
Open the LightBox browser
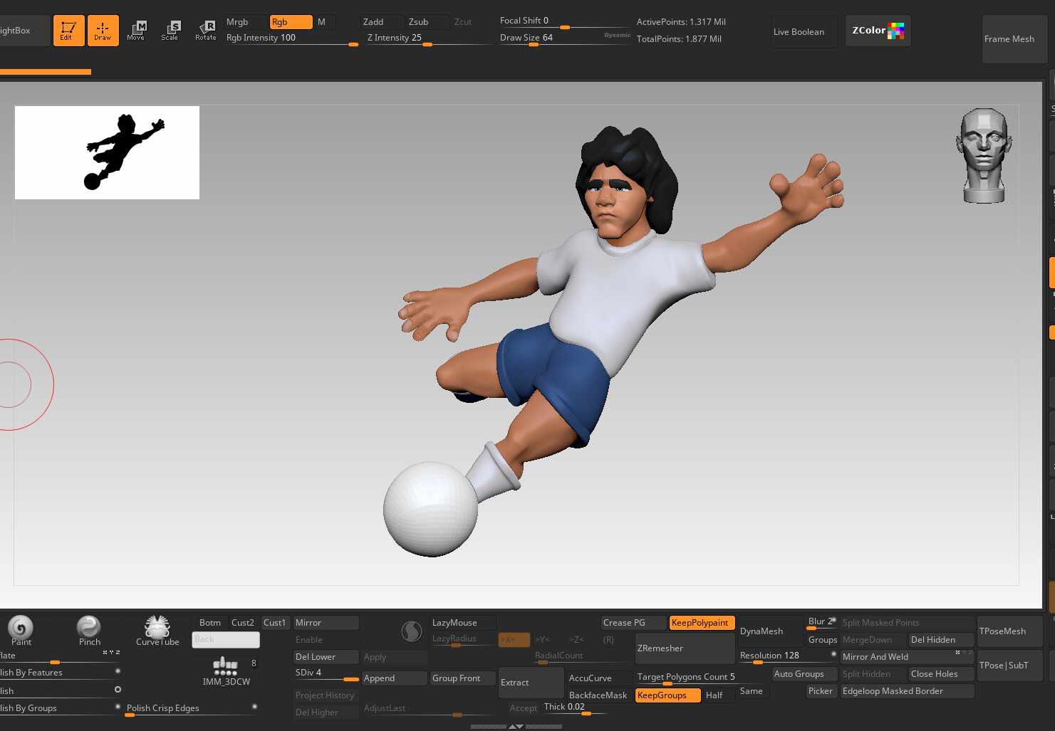21,31
